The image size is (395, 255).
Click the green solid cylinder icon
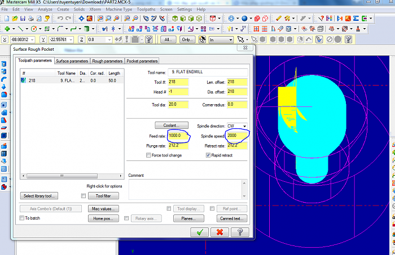[x=86, y=29]
